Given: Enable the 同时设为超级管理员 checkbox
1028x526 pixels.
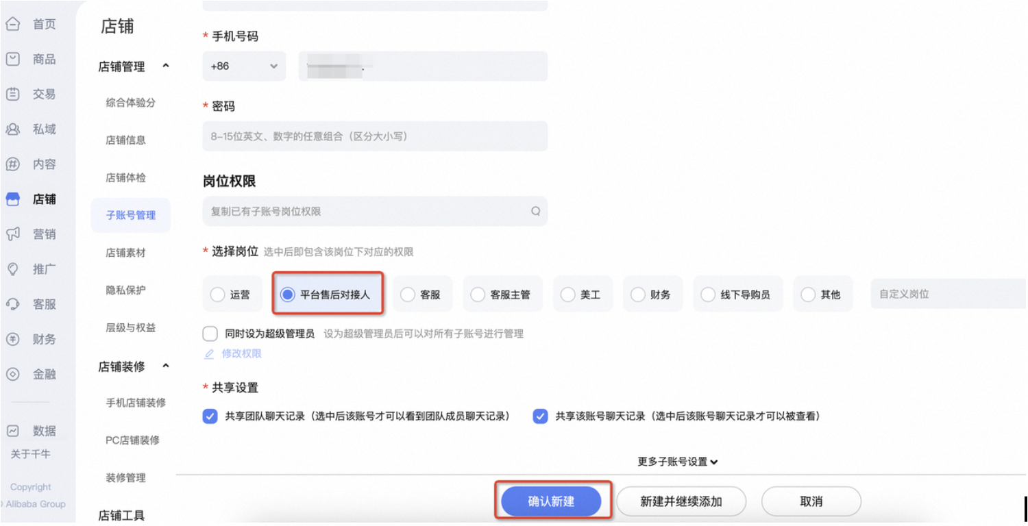Looking at the screenshot, I should click(x=210, y=334).
